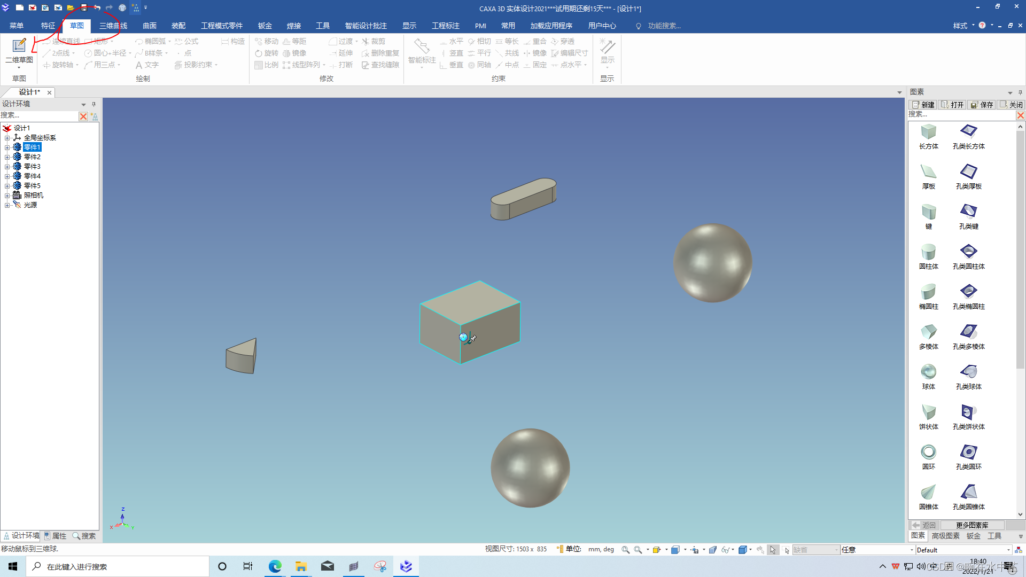Screen dimensions: 1026x577
Task: Click the 图素 catalog search field
Action: pyautogui.click(x=961, y=115)
